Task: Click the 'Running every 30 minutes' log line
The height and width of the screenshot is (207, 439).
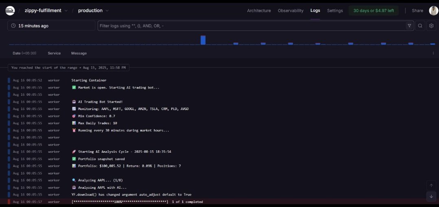Action: pyautogui.click(x=219, y=130)
